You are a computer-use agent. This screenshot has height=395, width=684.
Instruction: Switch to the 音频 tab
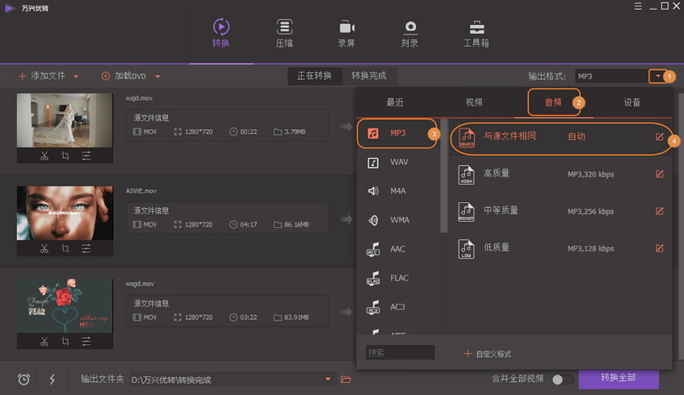tap(553, 102)
